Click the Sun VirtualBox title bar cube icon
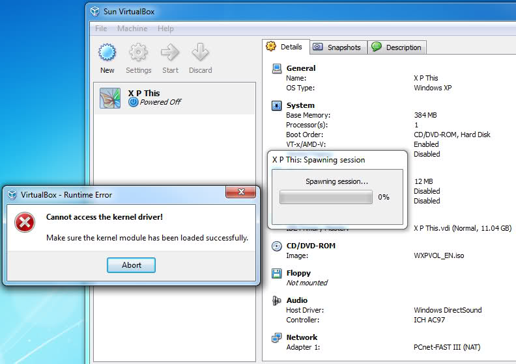Screen dimensions: 516x364 coord(95,12)
